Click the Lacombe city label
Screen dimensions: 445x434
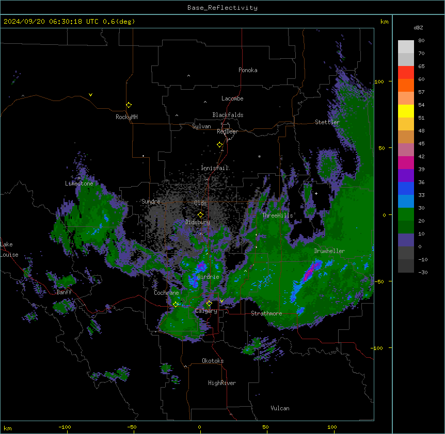232,98
